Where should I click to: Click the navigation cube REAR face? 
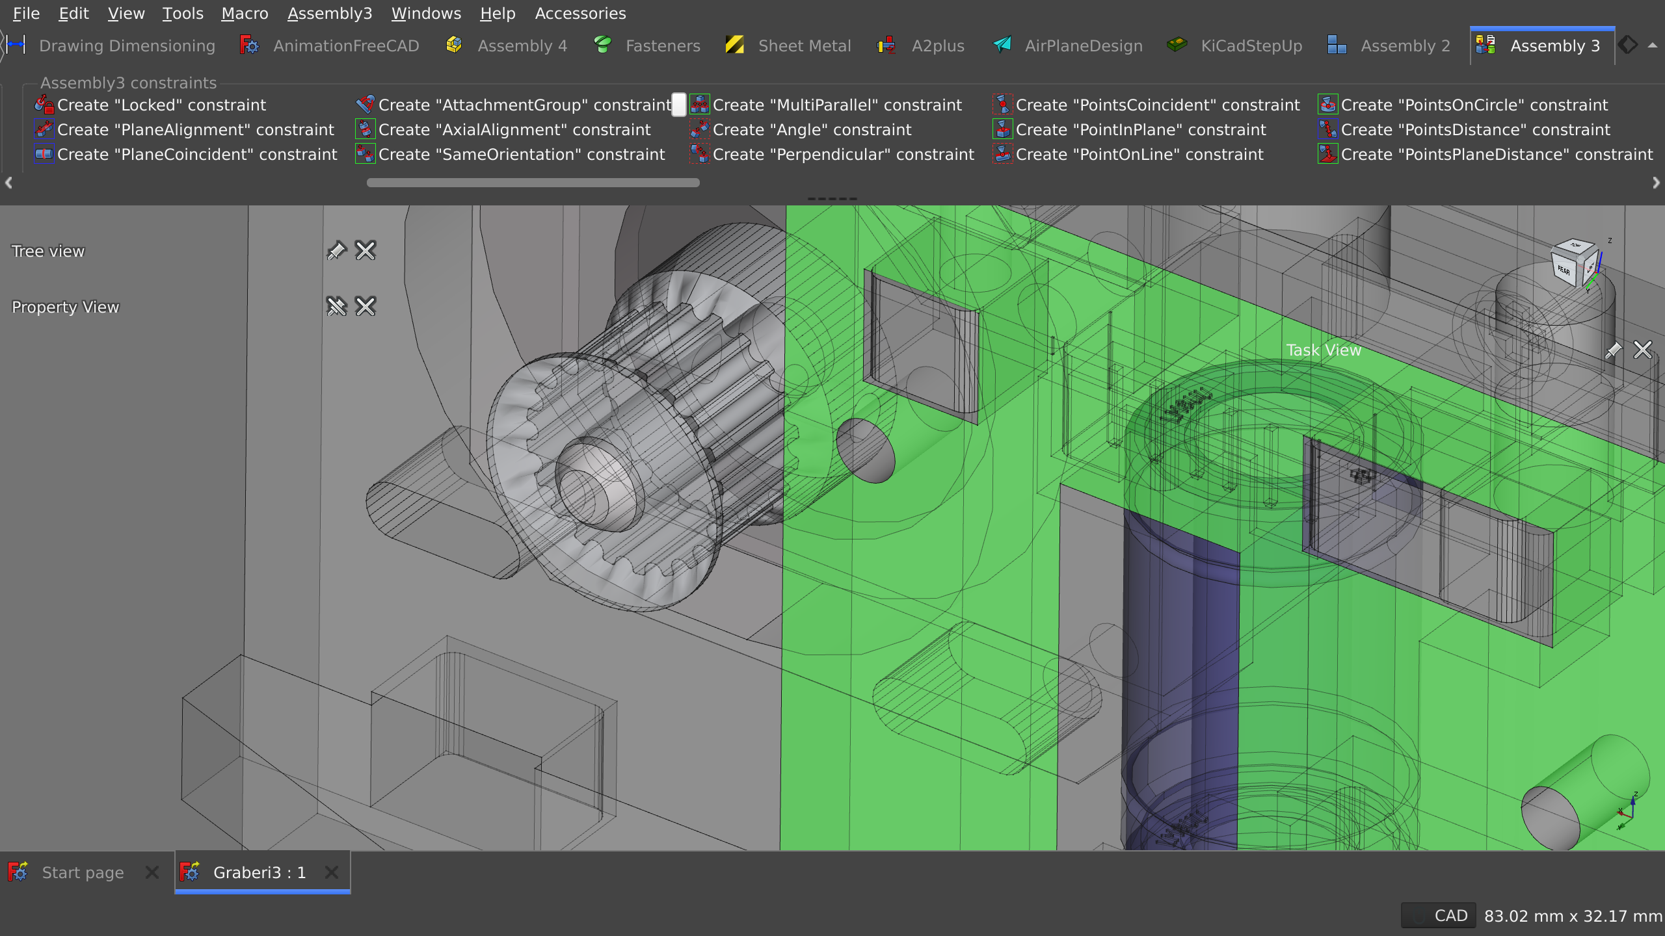1564,270
